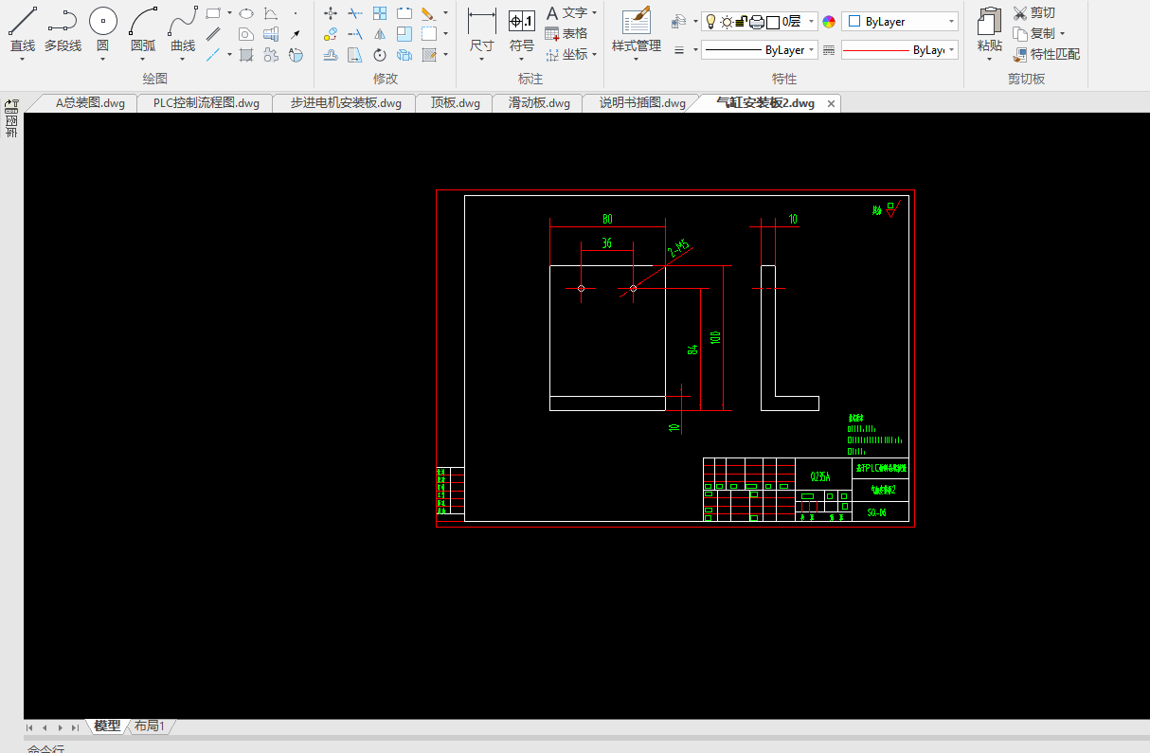Switch to 说明书插图.dwg tab
Viewport: 1150px width, 753px height.
click(x=641, y=103)
